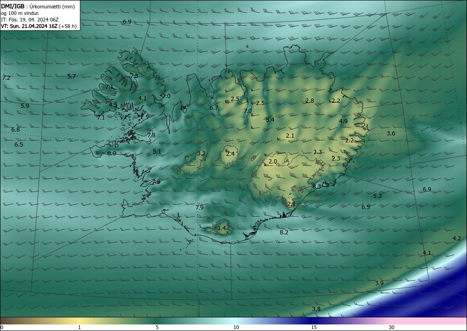Click the color scale tick label 5

pos(157,327)
